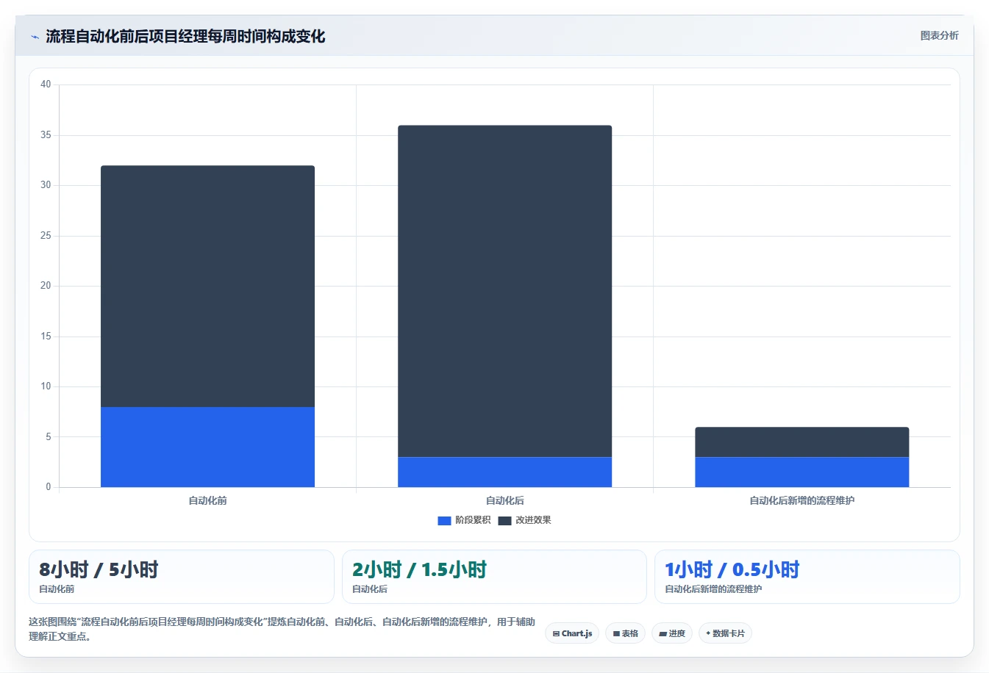This screenshot has width=989, height=673.
Task: Click the Chart.js tag
Action: [572, 633]
